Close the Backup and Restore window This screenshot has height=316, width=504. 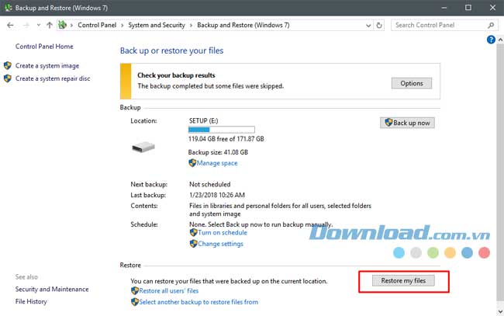pyautogui.click(x=492, y=8)
